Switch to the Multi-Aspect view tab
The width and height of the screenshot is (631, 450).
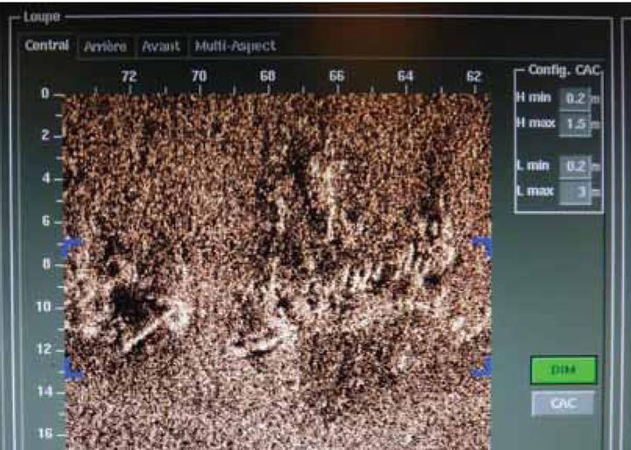235,46
